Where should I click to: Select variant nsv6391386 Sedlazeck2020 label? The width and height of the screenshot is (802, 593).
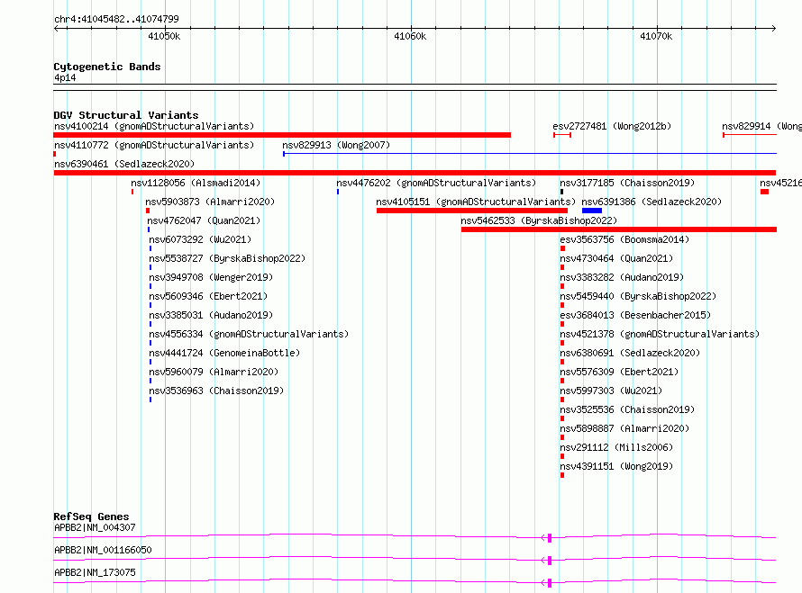(652, 202)
